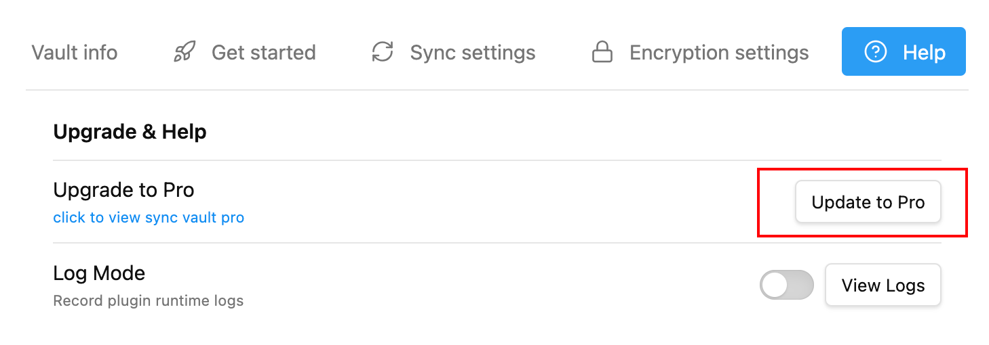989x345 pixels.
Task: Select the Help tab text
Action: [924, 52]
